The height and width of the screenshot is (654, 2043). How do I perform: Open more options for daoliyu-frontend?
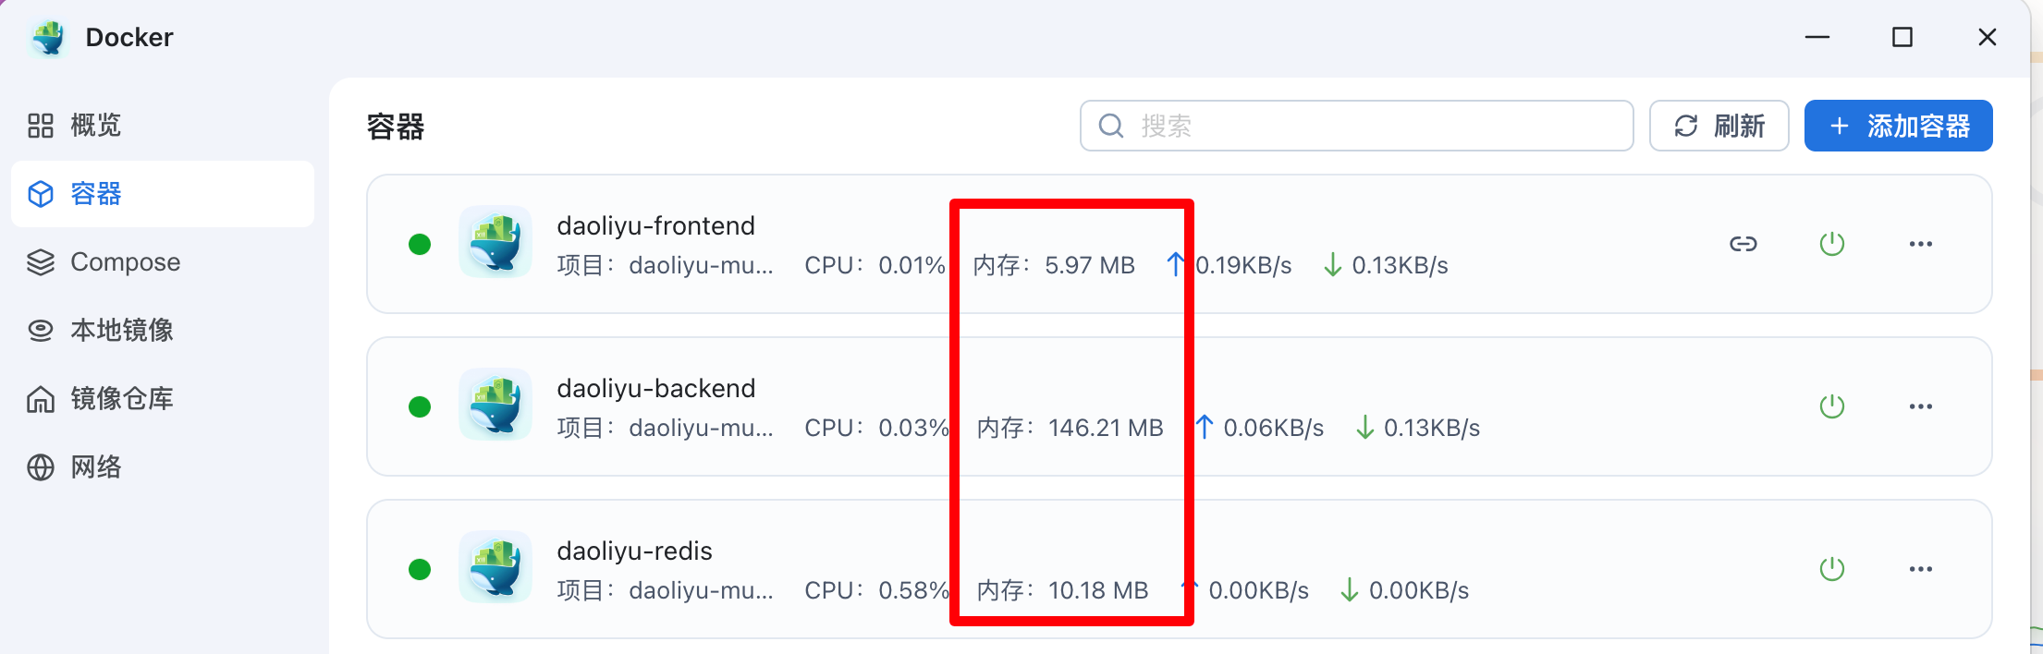1920,244
